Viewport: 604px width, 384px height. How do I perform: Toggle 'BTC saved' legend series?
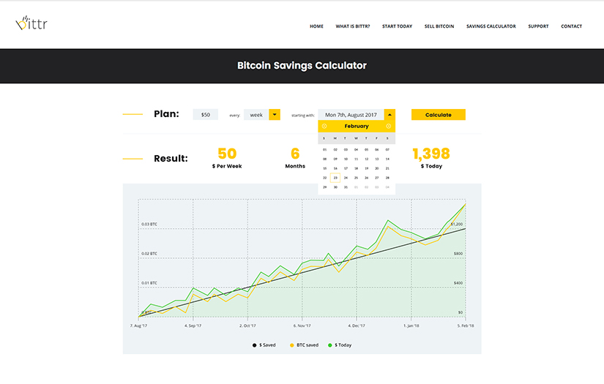tap(304, 345)
